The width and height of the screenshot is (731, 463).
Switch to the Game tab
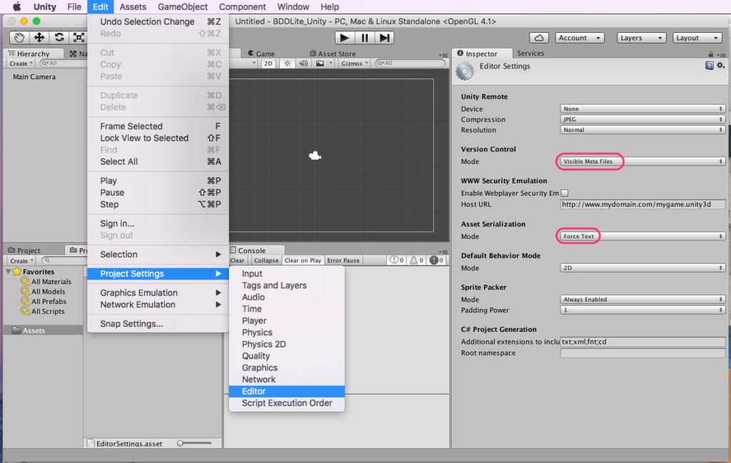261,54
